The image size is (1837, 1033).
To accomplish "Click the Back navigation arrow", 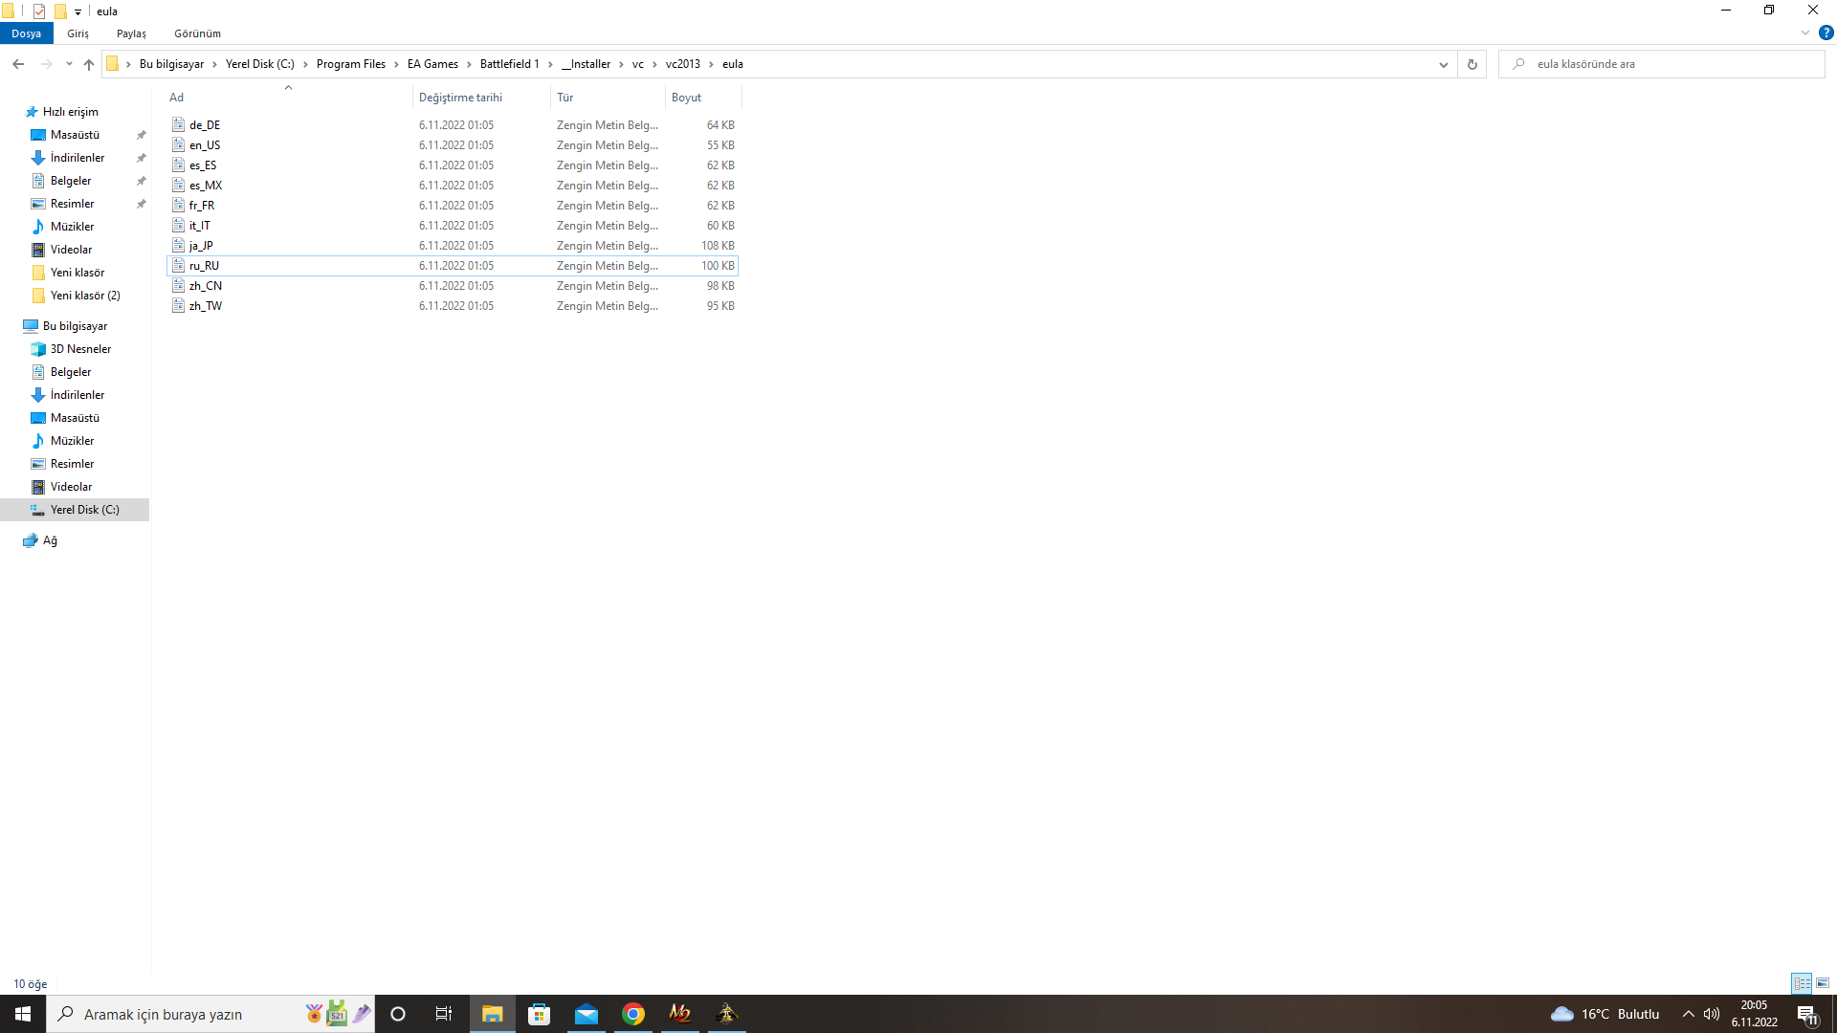I will (x=18, y=64).
